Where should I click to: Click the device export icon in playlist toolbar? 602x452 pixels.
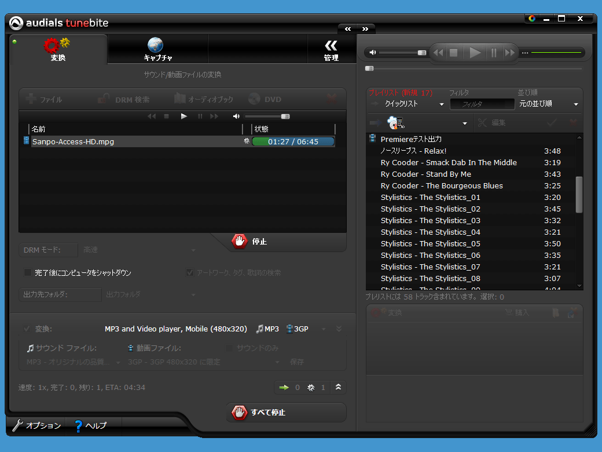click(x=395, y=123)
